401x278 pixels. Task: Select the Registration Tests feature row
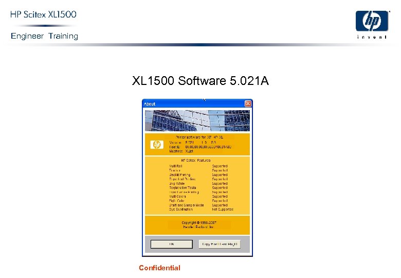pyautogui.click(x=198, y=188)
